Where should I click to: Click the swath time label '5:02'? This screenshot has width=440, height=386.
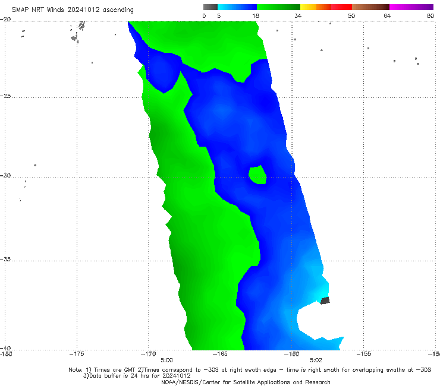[316, 360]
